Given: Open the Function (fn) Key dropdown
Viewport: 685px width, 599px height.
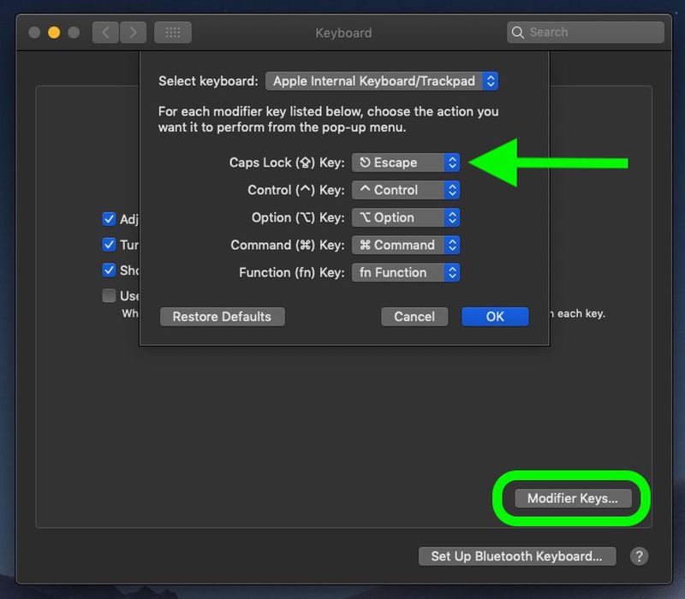Looking at the screenshot, I should click(405, 272).
